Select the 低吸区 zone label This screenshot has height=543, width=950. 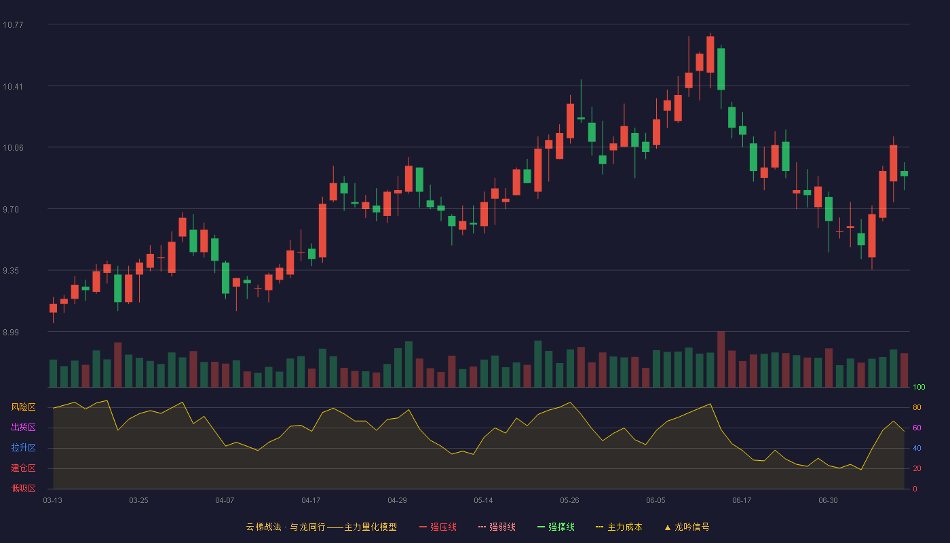pyautogui.click(x=23, y=489)
